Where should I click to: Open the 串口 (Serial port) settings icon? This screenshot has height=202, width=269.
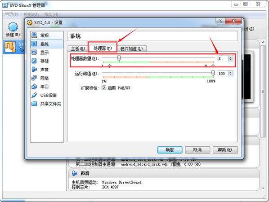point(34,87)
